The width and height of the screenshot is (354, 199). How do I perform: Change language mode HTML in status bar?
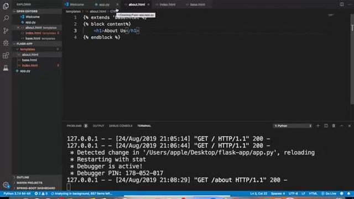pos(313,193)
